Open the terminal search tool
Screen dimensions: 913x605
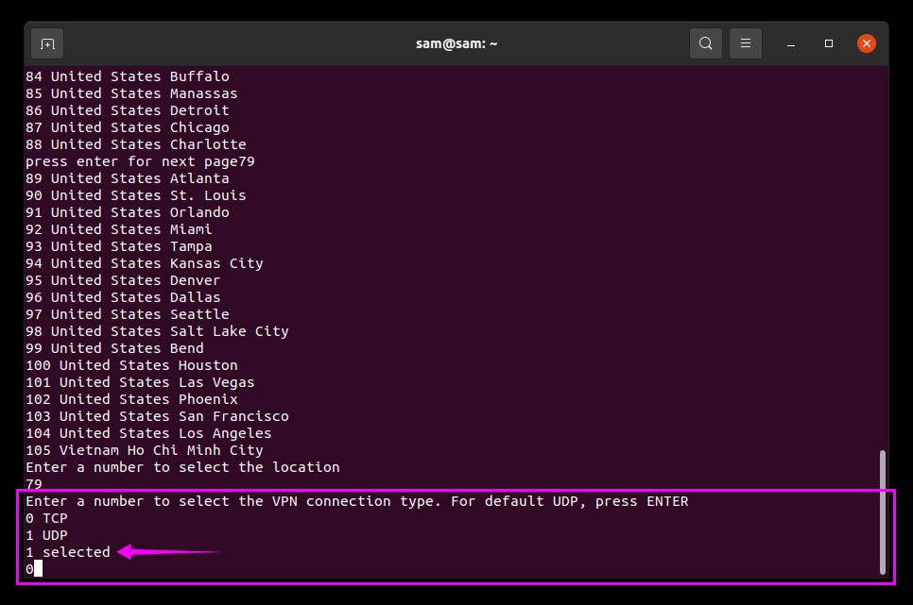click(x=706, y=43)
